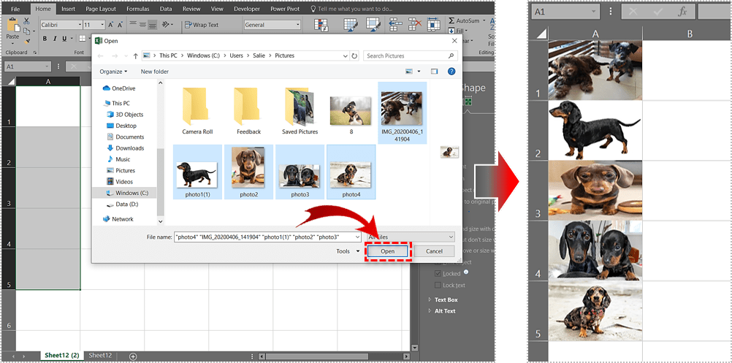Screen dimensions: 732x363
Task: Switch to the Sheet12 worksheet tab
Action: click(99, 355)
